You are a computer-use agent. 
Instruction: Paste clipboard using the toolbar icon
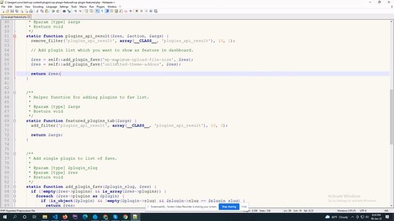point(47,11)
